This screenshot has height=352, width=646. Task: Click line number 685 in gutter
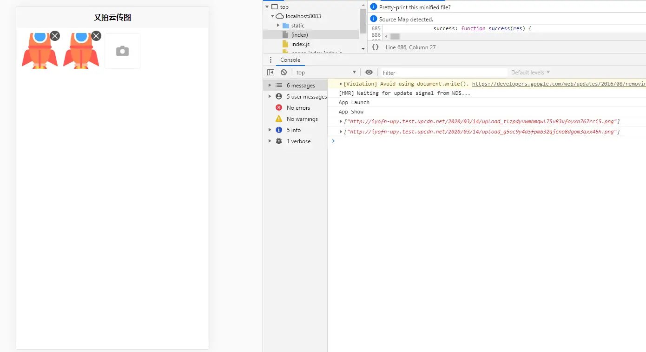click(376, 28)
